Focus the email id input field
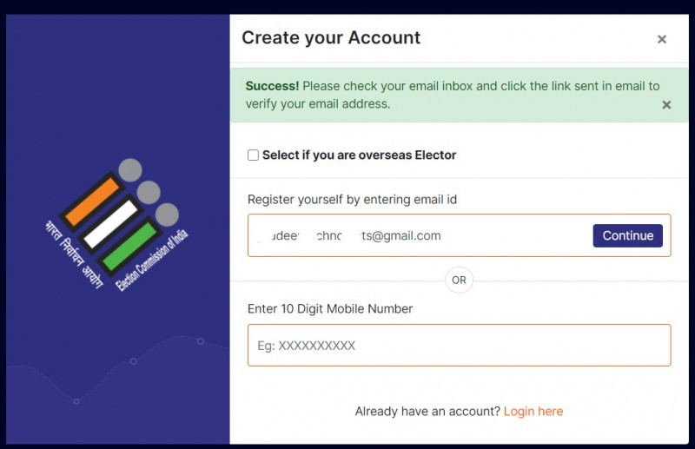The width and height of the screenshot is (695, 449). [x=419, y=235]
